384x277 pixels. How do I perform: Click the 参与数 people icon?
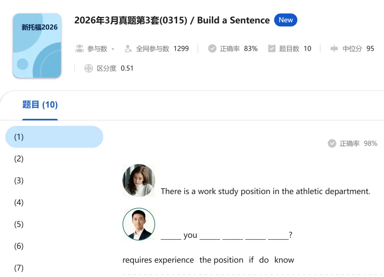(x=80, y=48)
